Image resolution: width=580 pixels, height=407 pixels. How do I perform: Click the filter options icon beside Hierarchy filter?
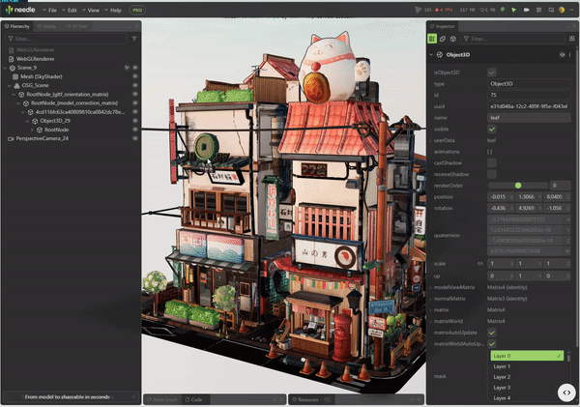[134, 39]
